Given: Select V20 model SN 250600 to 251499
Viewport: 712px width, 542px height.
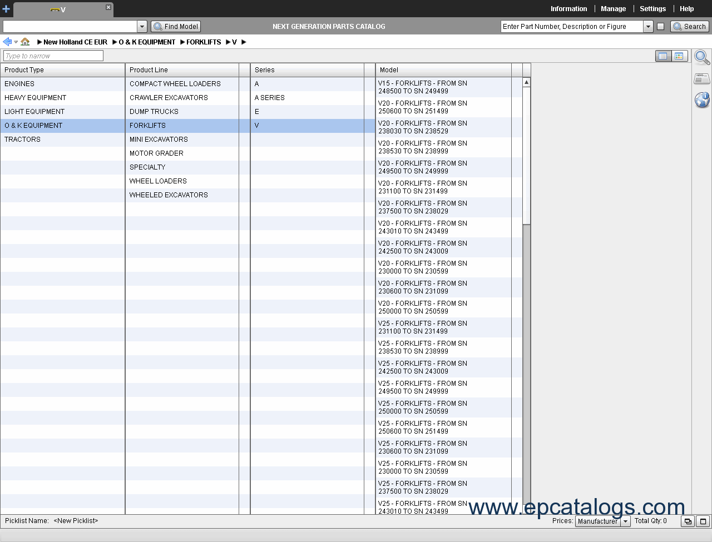Looking at the screenshot, I should pyautogui.click(x=444, y=107).
